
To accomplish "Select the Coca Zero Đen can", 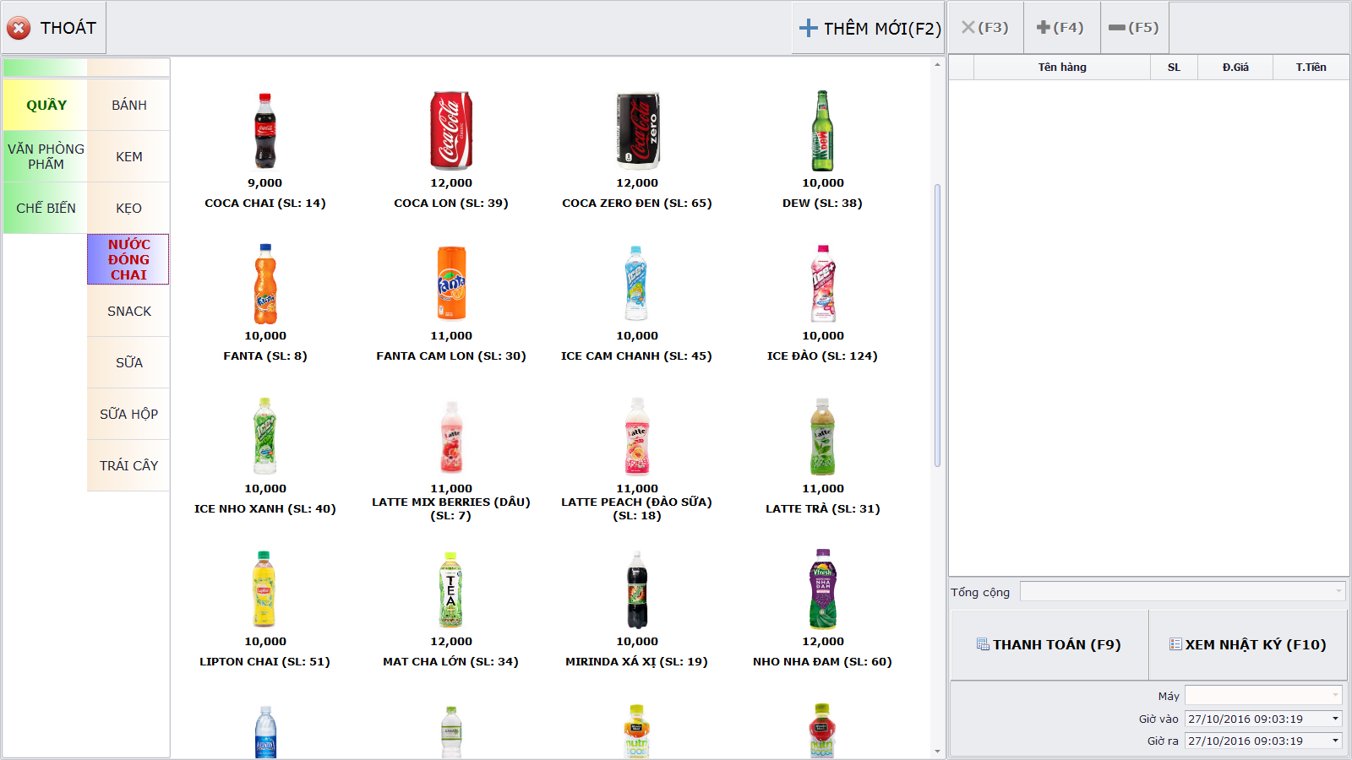I will [637, 131].
